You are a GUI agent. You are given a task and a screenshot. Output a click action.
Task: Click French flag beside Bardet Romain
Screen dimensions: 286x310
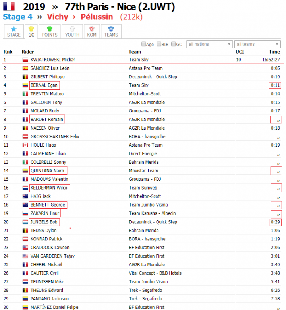tap(25, 119)
